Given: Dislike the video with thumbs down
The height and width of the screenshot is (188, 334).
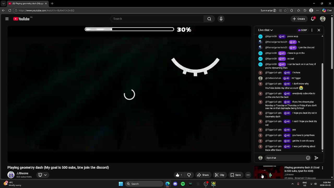Looking at the screenshot, I should point(189,175).
